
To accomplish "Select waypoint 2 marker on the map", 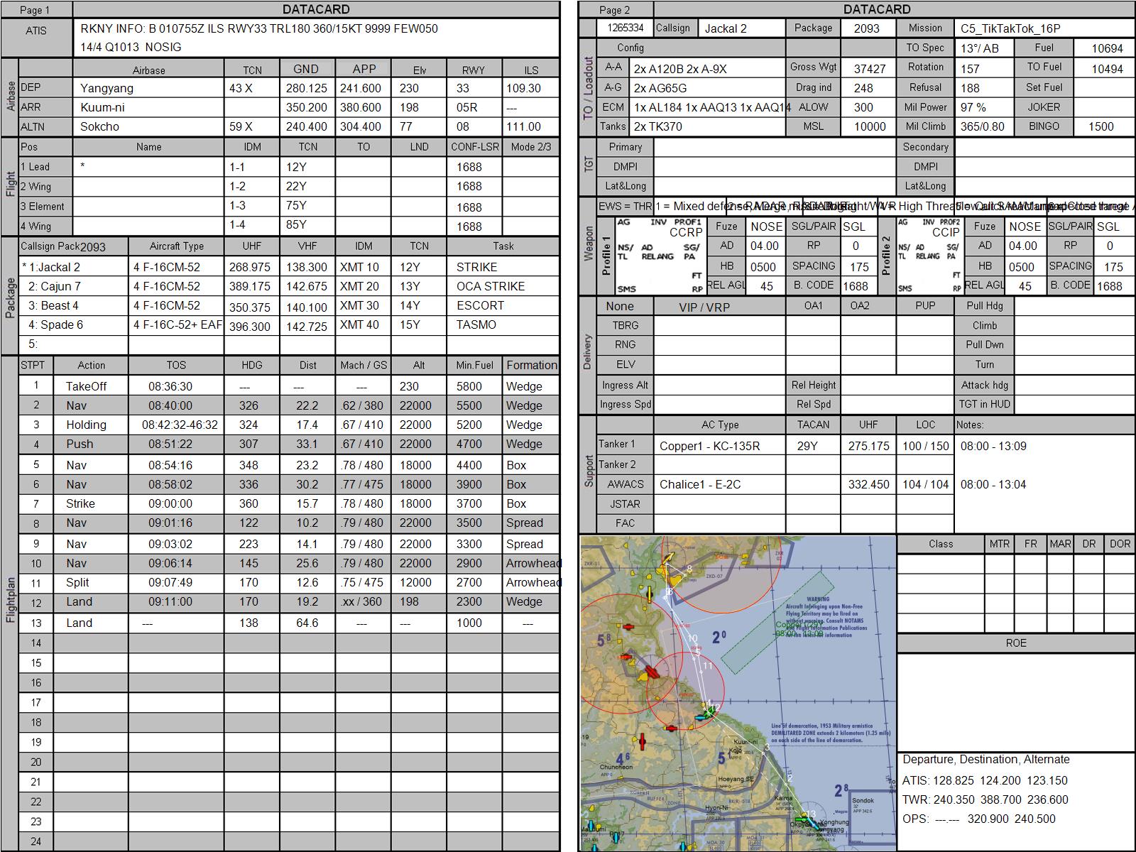I will pos(789,779).
